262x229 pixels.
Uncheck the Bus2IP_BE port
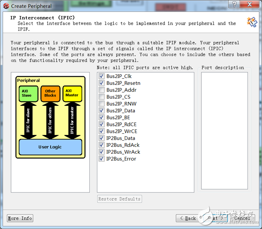pos(102,118)
